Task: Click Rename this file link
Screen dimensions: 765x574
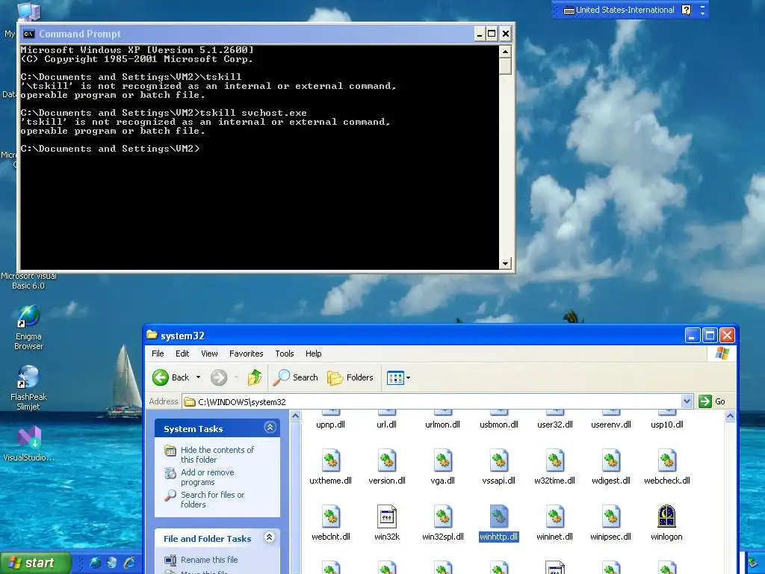Action: 209,560
